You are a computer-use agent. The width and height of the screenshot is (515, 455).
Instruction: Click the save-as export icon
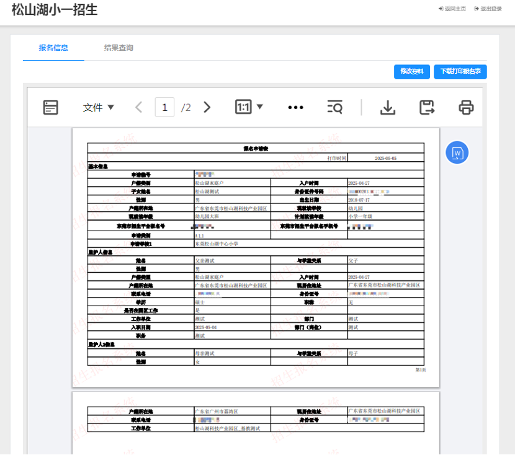tap(427, 107)
